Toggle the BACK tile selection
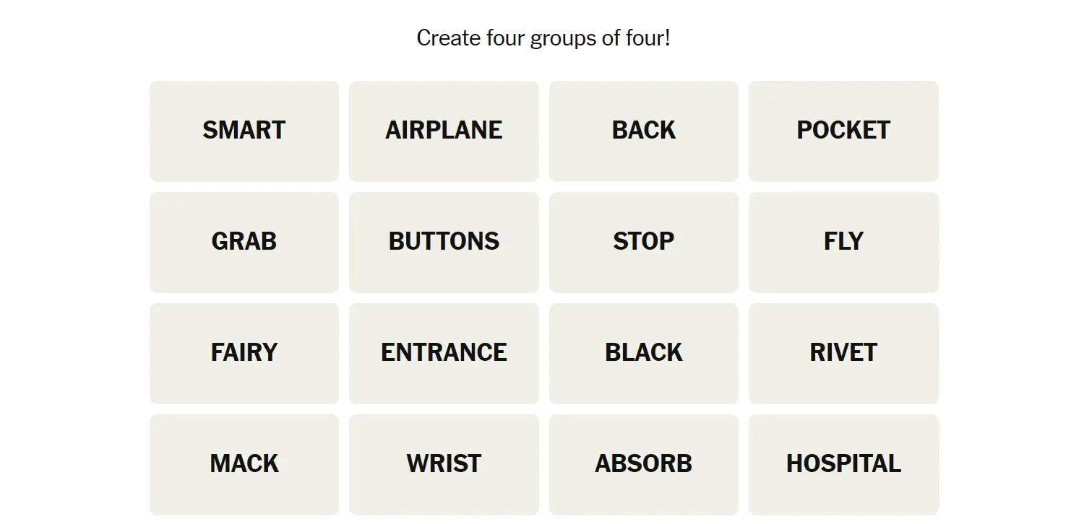1084x524 pixels. [644, 131]
